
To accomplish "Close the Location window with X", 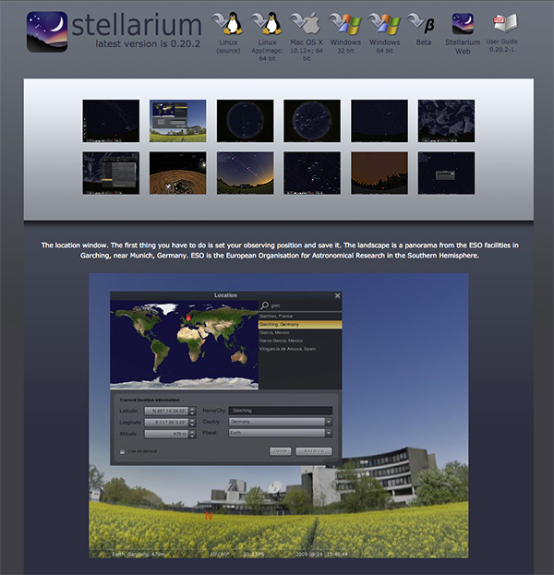I will point(338,295).
